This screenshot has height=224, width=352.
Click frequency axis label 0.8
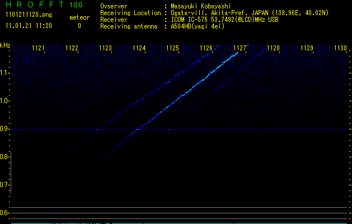click(x=4, y=157)
